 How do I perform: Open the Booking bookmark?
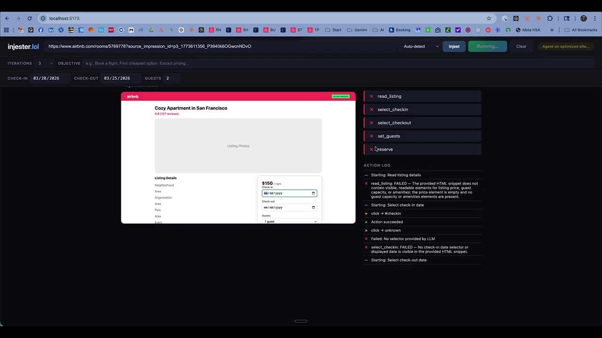click(400, 30)
